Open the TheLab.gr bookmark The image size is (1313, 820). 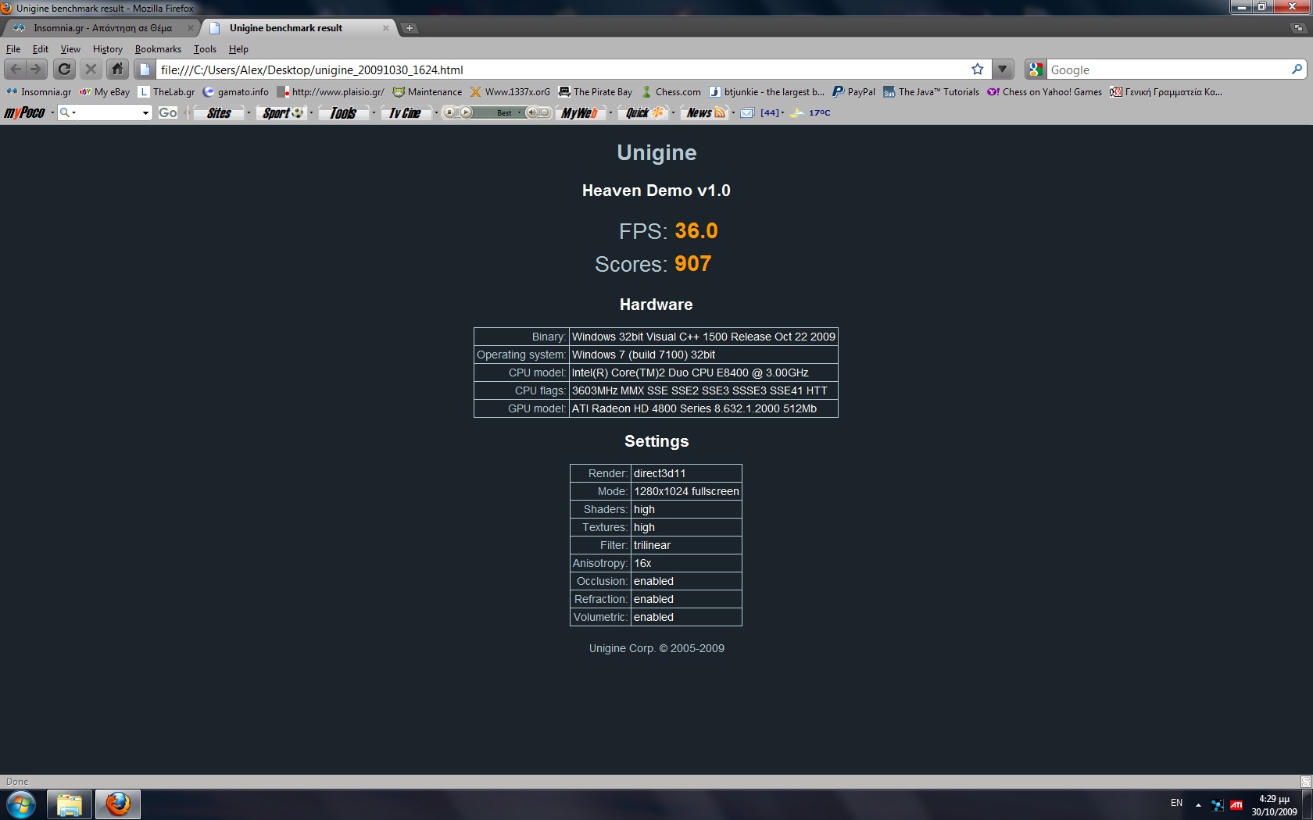point(166,92)
